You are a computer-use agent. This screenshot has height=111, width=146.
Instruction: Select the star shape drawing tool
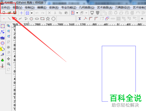pyautogui.click(x=48, y=19)
